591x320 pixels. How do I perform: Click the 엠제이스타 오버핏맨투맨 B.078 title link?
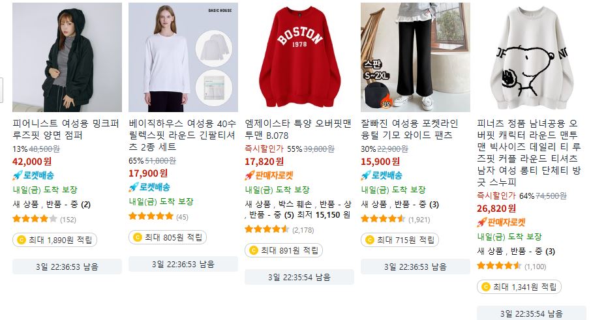coord(298,129)
